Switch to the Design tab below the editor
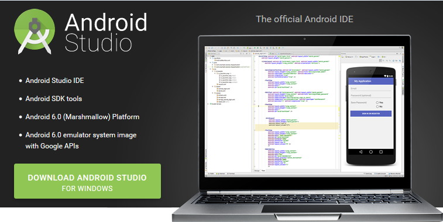Screen dimensions: 443x222 [257, 171]
